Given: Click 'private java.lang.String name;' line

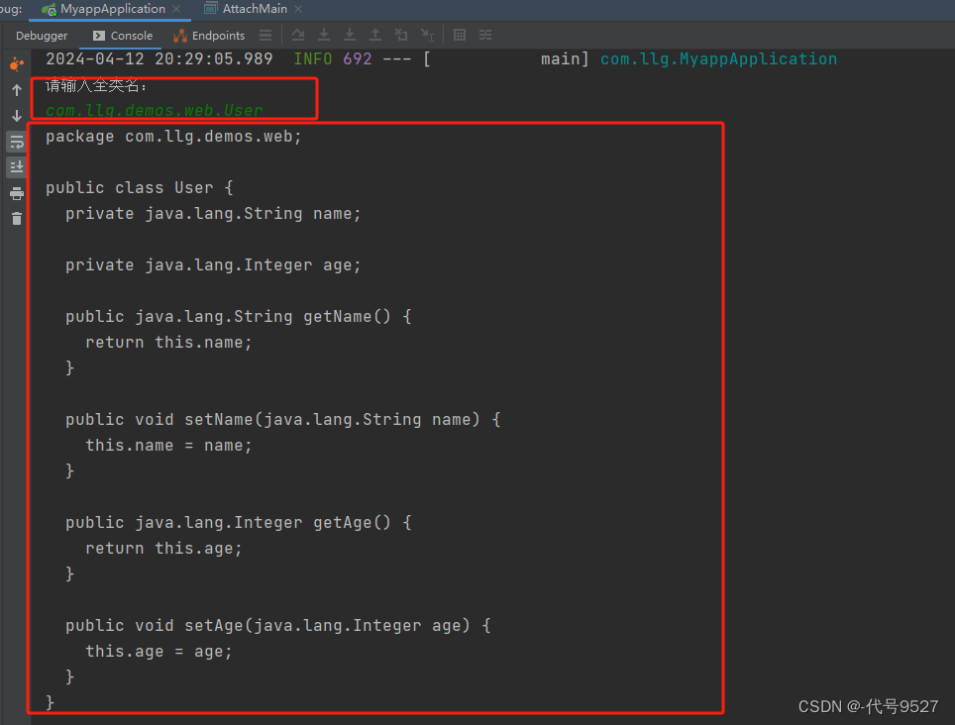Looking at the screenshot, I should pos(213,214).
